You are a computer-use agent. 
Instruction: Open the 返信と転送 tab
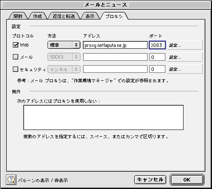[64, 16]
